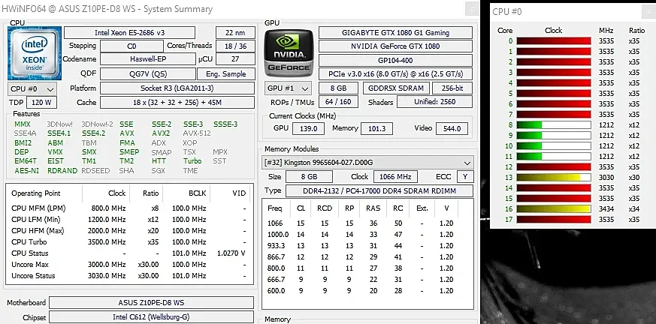Click the ROPs / TMUs 64 / 160 value
The image size is (656, 324).
pos(338,101)
